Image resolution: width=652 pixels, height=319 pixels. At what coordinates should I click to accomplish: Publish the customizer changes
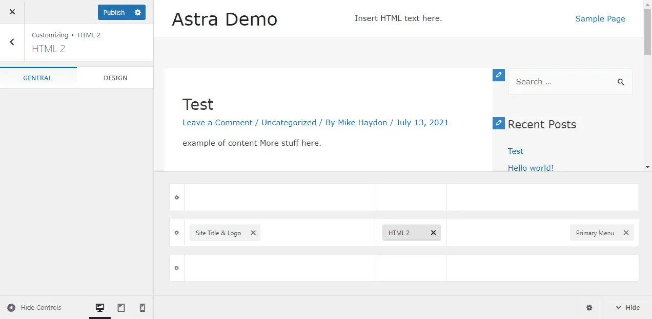click(x=114, y=12)
